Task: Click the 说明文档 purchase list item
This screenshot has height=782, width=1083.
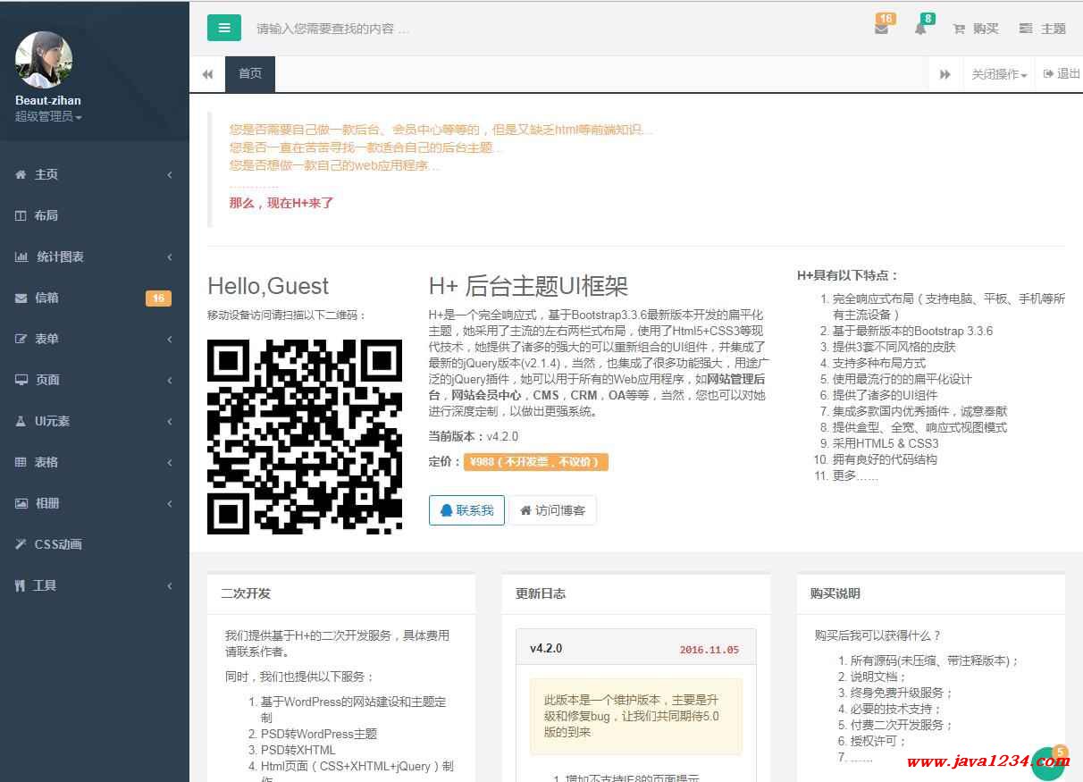Action: tap(878, 677)
